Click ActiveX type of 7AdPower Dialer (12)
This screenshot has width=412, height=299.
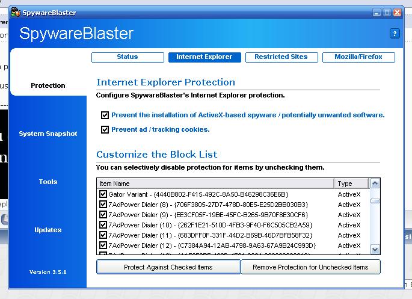349,245
